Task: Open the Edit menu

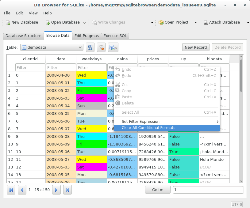Action: 19,13
